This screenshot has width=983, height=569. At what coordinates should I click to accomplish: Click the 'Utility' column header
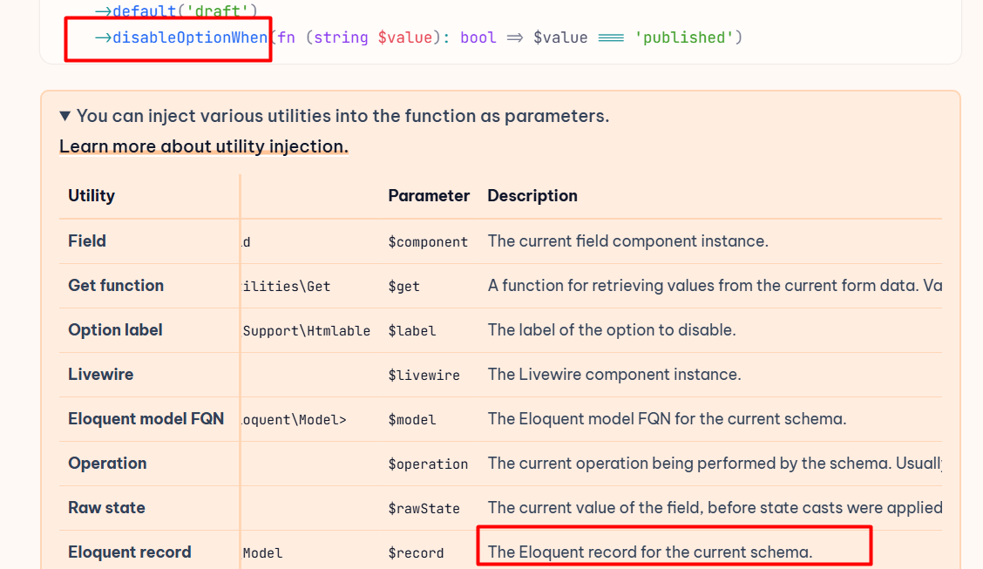coord(92,196)
